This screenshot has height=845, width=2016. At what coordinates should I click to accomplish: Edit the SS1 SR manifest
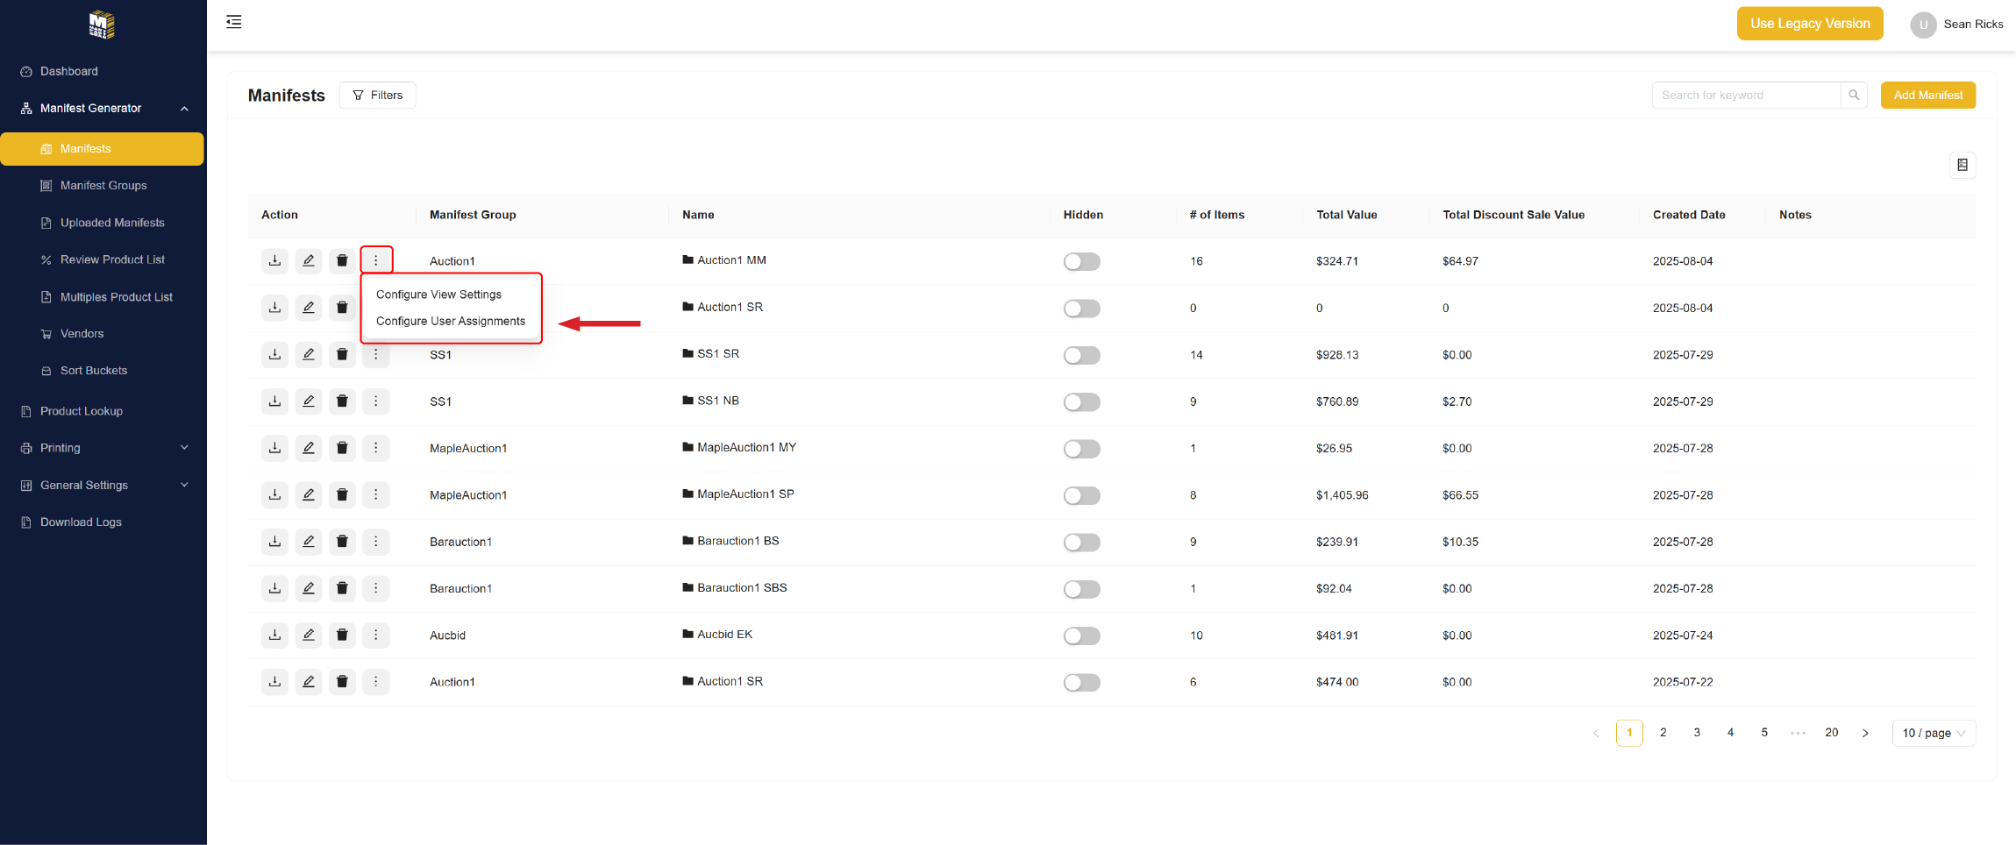pos(309,354)
